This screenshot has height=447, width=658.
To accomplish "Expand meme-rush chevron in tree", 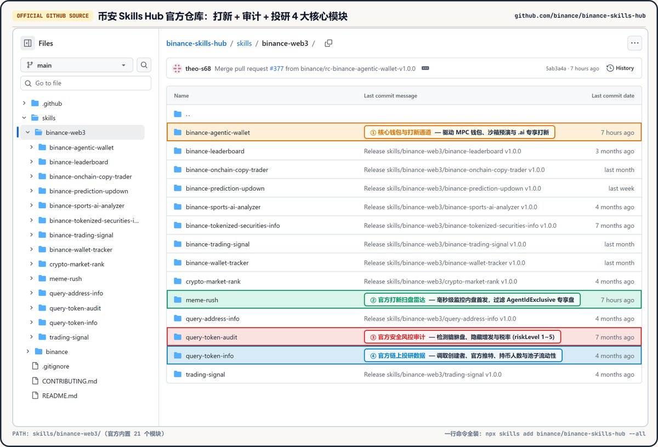I will click(x=31, y=279).
